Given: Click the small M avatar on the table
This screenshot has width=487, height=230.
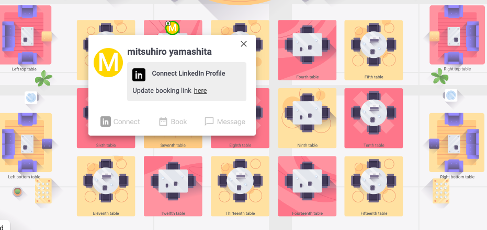Looking at the screenshot, I should pyautogui.click(x=173, y=28).
